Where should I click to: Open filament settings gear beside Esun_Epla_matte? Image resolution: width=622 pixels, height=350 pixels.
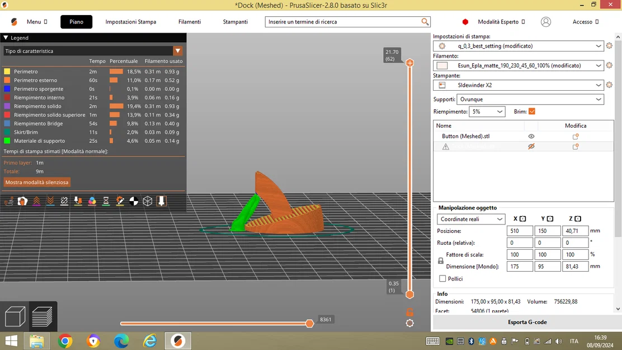(x=609, y=65)
